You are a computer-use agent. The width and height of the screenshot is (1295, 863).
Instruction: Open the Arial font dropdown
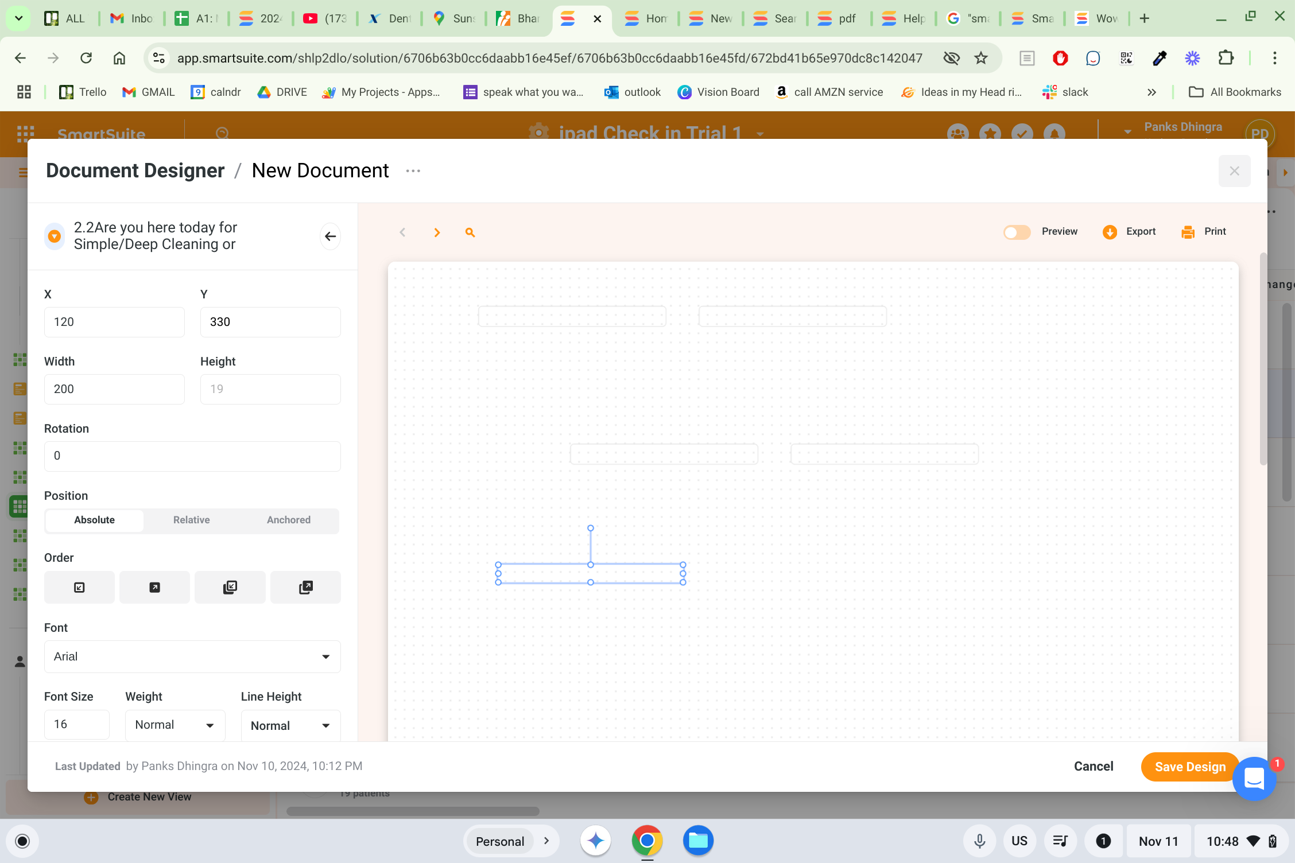192,656
